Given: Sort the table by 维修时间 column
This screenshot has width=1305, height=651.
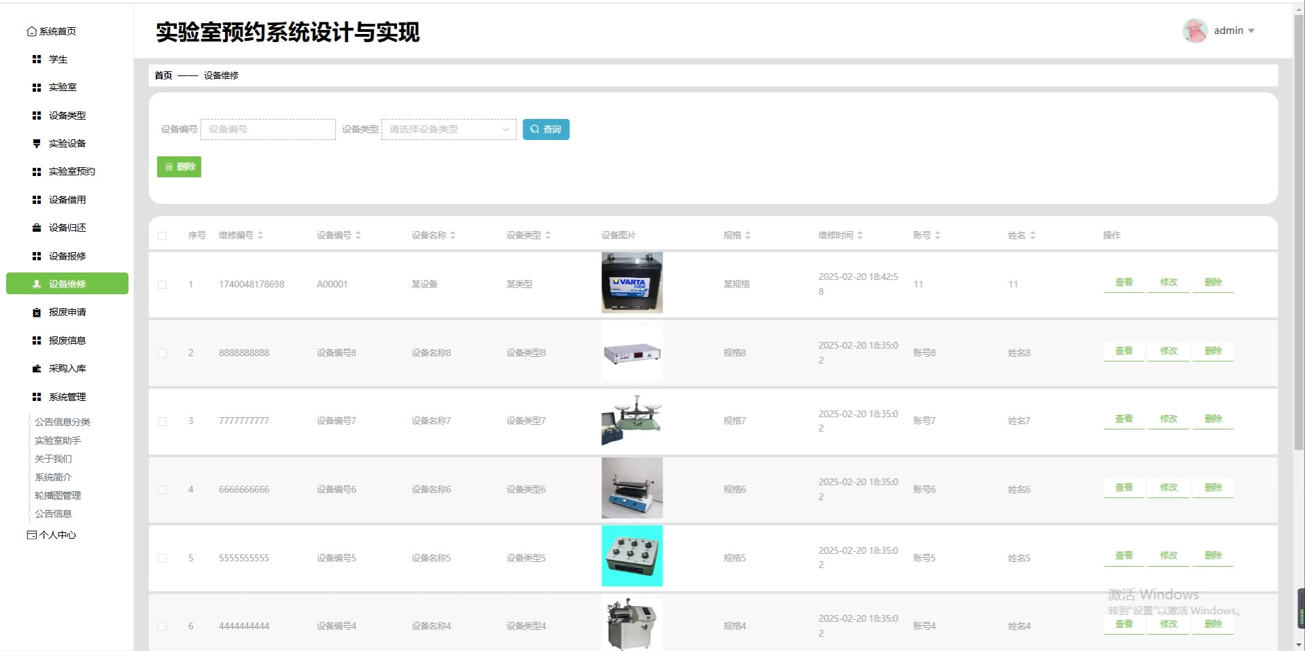Looking at the screenshot, I should [x=860, y=235].
